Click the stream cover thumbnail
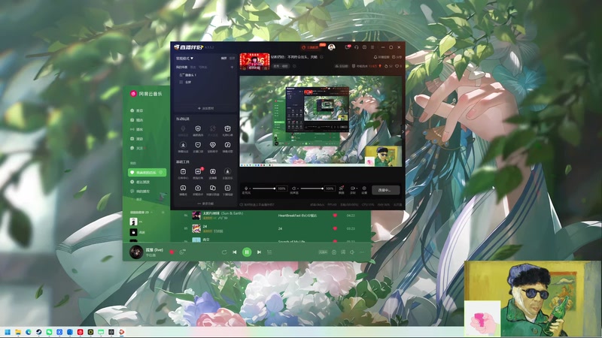Viewport: 602px width, 338px height. [254, 62]
